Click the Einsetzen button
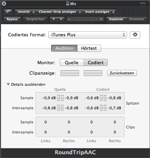150x158 pixels. point(136,19)
